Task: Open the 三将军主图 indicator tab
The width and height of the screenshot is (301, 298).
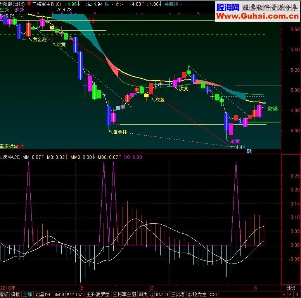Action: [125, 295]
